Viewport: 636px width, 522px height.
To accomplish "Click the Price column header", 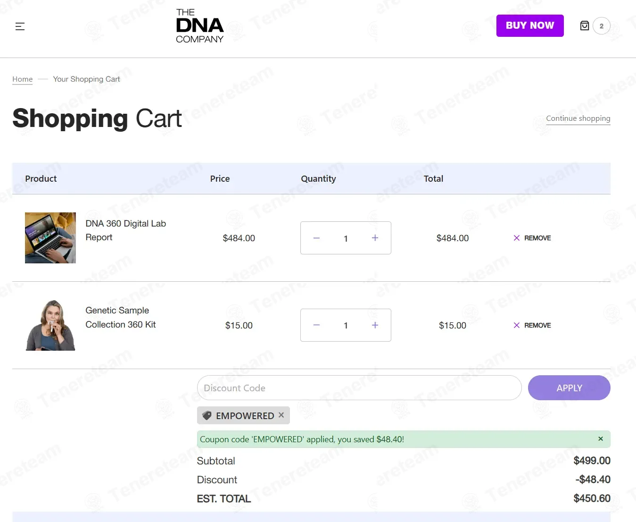I will 220,179.
